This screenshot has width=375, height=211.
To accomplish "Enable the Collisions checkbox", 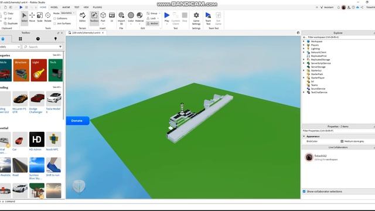I will [x=54, y=18].
